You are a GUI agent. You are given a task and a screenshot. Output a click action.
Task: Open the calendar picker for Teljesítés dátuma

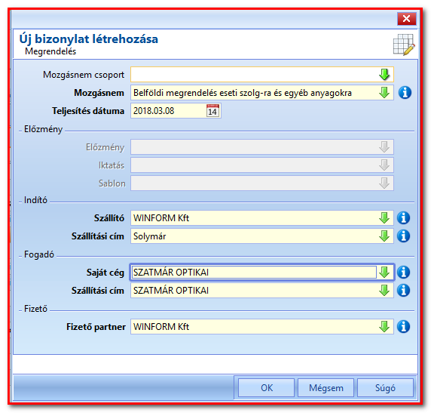tap(212, 111)
